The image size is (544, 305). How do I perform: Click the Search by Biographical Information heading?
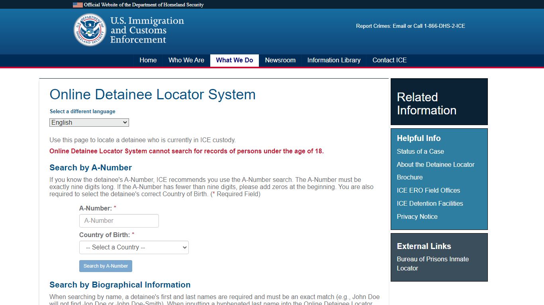(120, 285)
